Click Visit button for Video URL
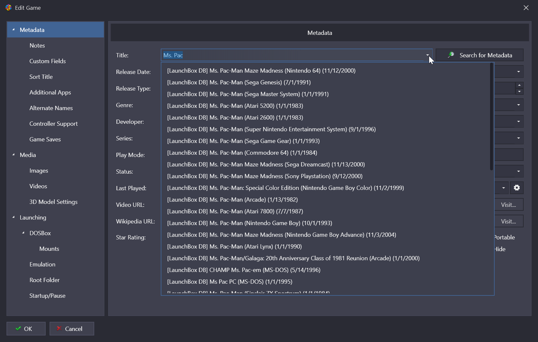Image resolution: width=538 pixels, height=342 pixels. coord(508,205)
